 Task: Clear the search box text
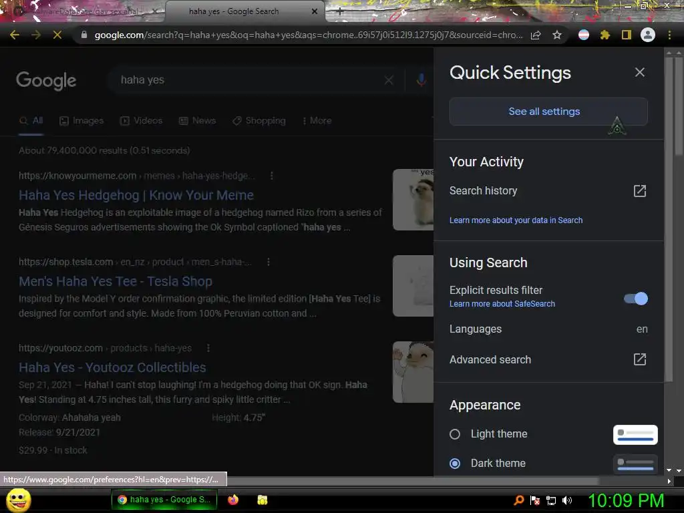[x=389, y=80]
